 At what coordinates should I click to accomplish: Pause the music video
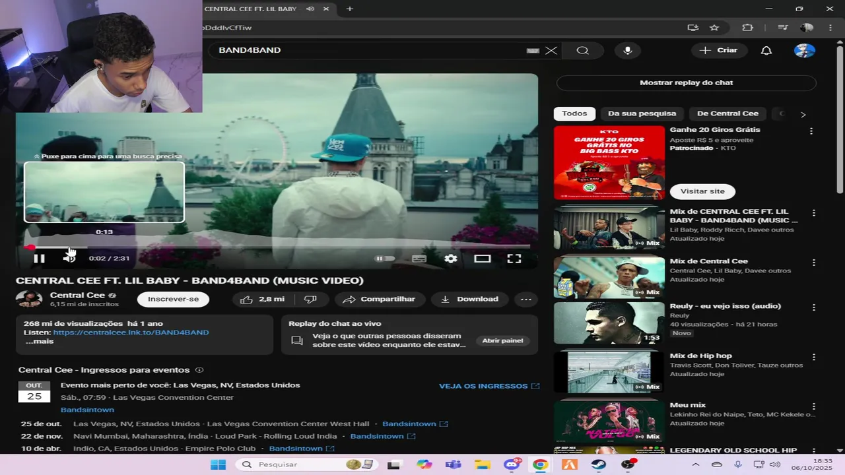(39, 259)
